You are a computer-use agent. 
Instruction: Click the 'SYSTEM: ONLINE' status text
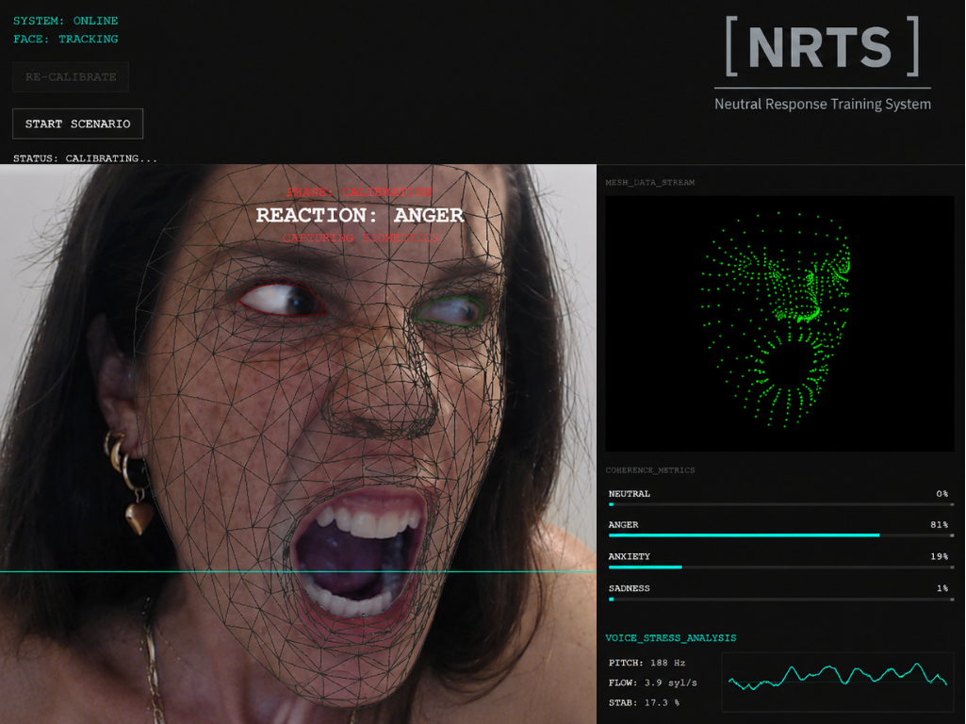pyautogui.click(x=66, y=21)
